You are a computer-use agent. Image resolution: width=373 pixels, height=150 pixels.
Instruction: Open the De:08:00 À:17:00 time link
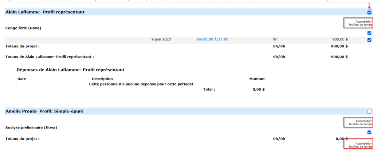click(x=212, y=39)
